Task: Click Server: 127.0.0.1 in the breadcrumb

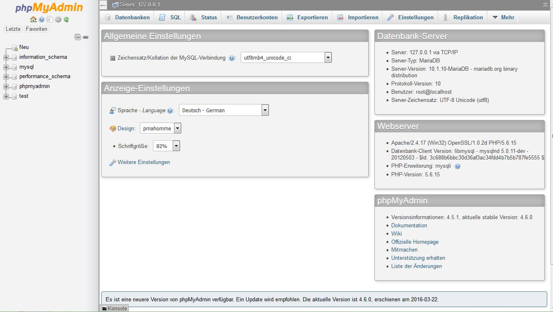Action: tap(140, 5)
